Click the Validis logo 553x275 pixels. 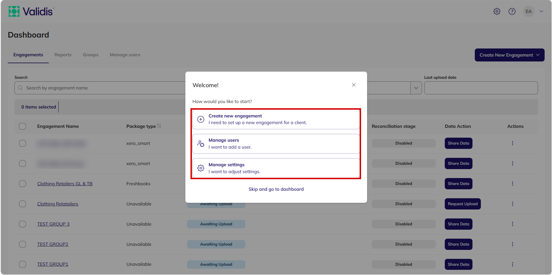(x=31, y=12)
